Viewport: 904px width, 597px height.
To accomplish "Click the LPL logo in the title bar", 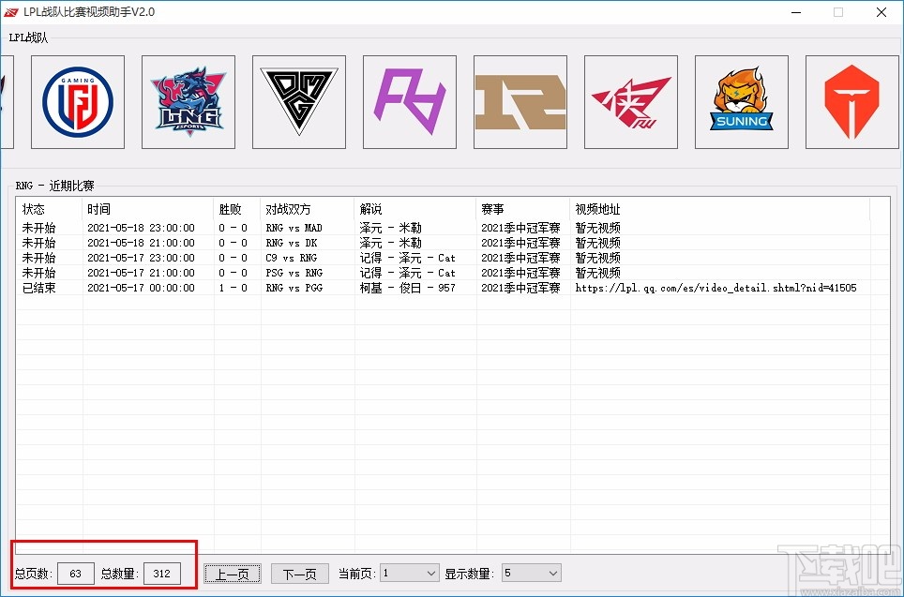I will 12,12.
